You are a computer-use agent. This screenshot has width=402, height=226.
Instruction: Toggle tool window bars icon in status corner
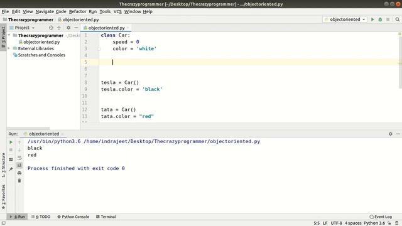tap(3, 223)
